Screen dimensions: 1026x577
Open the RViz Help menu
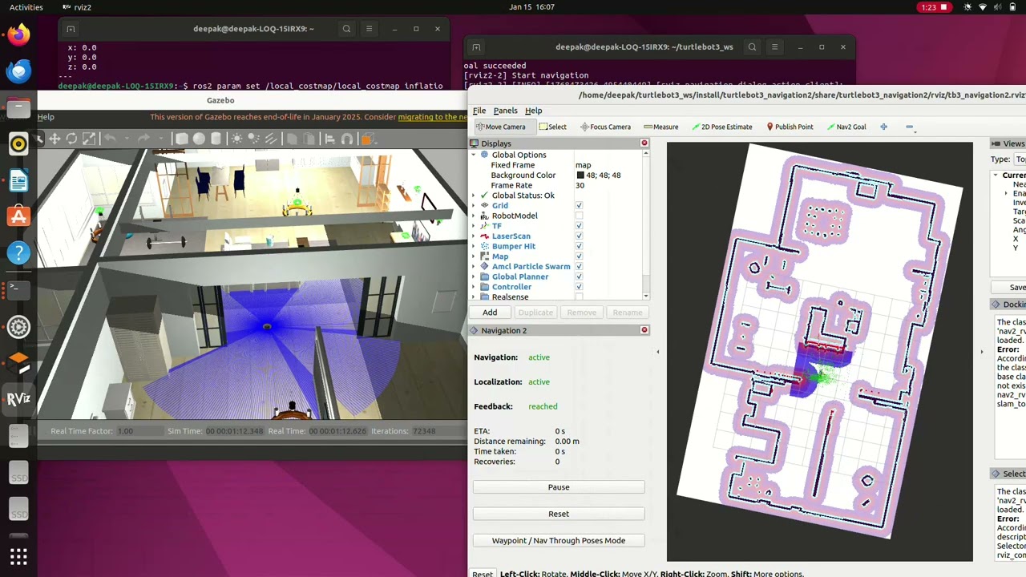pos(533,111)
